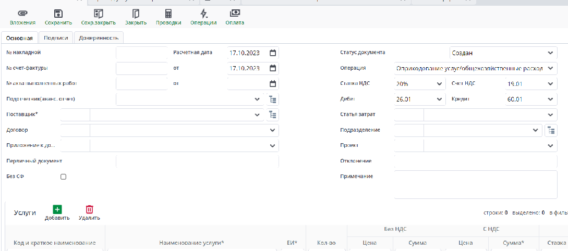Click the Закрыть door icon
Screen dimensions: 568x251
[x=136, y=14]
